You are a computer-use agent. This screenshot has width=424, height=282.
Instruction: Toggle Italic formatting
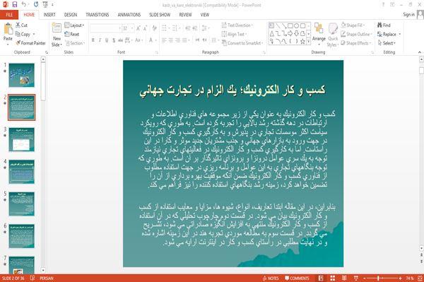coord(100,40)
